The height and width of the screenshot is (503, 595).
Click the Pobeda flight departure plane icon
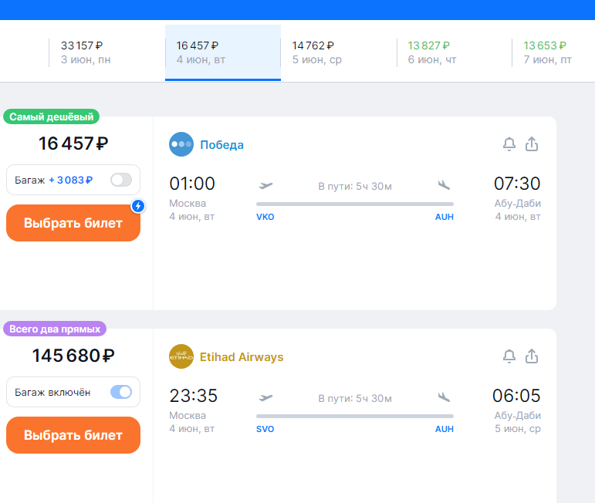tap(266, 185)
